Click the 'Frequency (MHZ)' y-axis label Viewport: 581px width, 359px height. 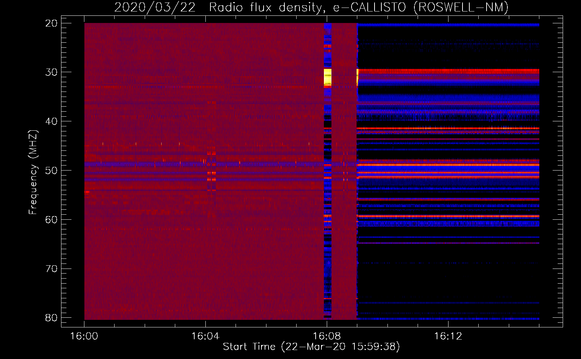point(33,172)
